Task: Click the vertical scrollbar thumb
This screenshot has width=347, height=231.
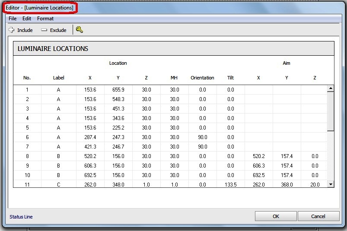Action: (331, 111)
